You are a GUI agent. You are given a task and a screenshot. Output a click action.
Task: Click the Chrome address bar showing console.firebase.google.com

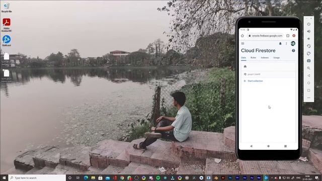click(x=266, y=36)
